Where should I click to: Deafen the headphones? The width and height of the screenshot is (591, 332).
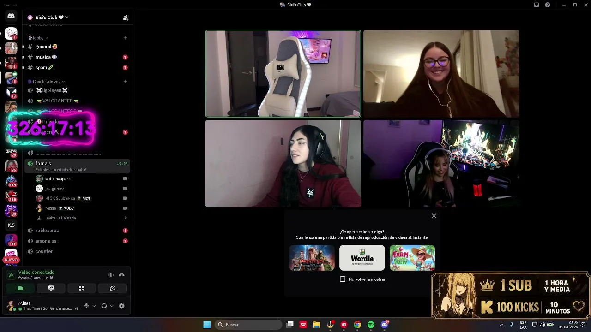pos(104,306)
